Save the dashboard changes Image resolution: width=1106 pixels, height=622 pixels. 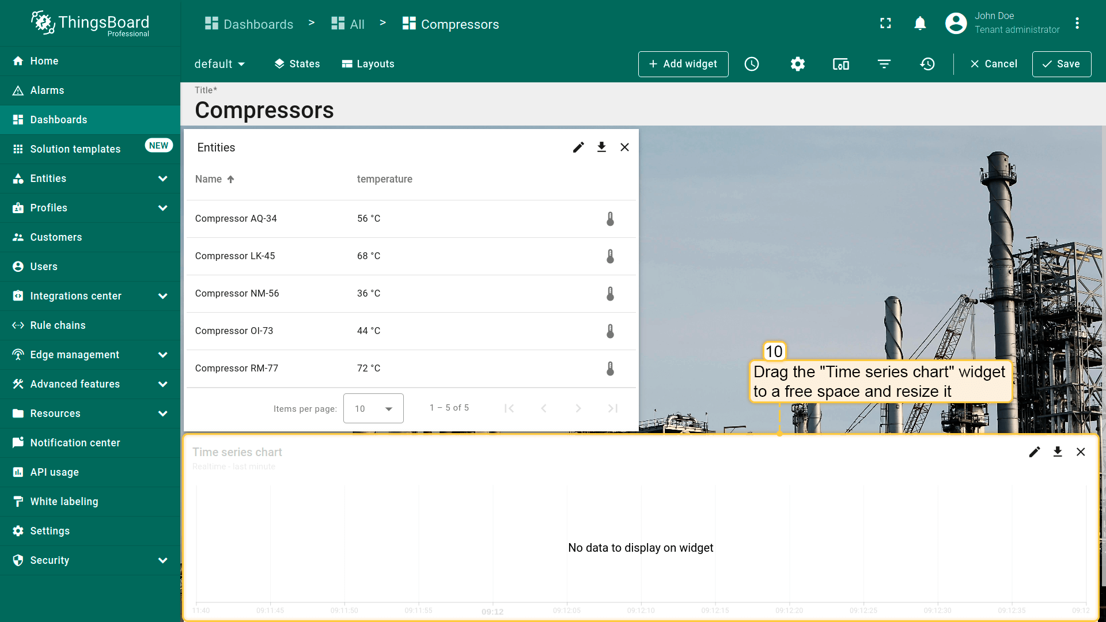click(1061, 64)
